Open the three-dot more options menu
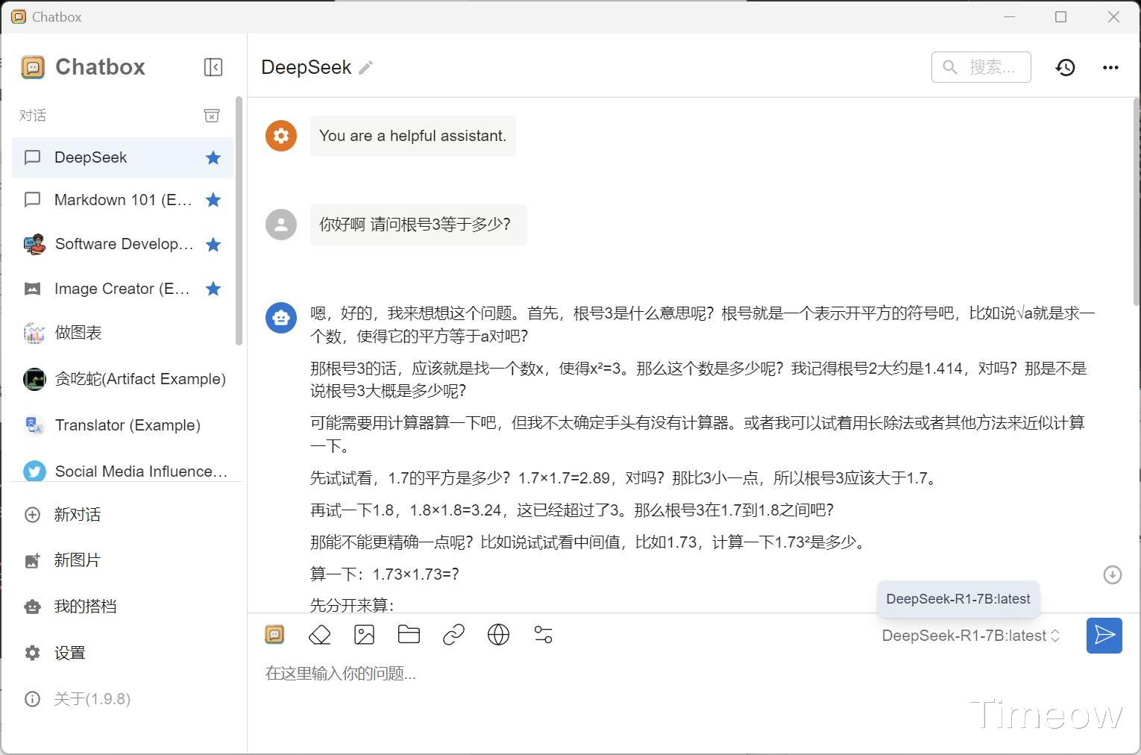1141x755 pixels. [1110, 67]
